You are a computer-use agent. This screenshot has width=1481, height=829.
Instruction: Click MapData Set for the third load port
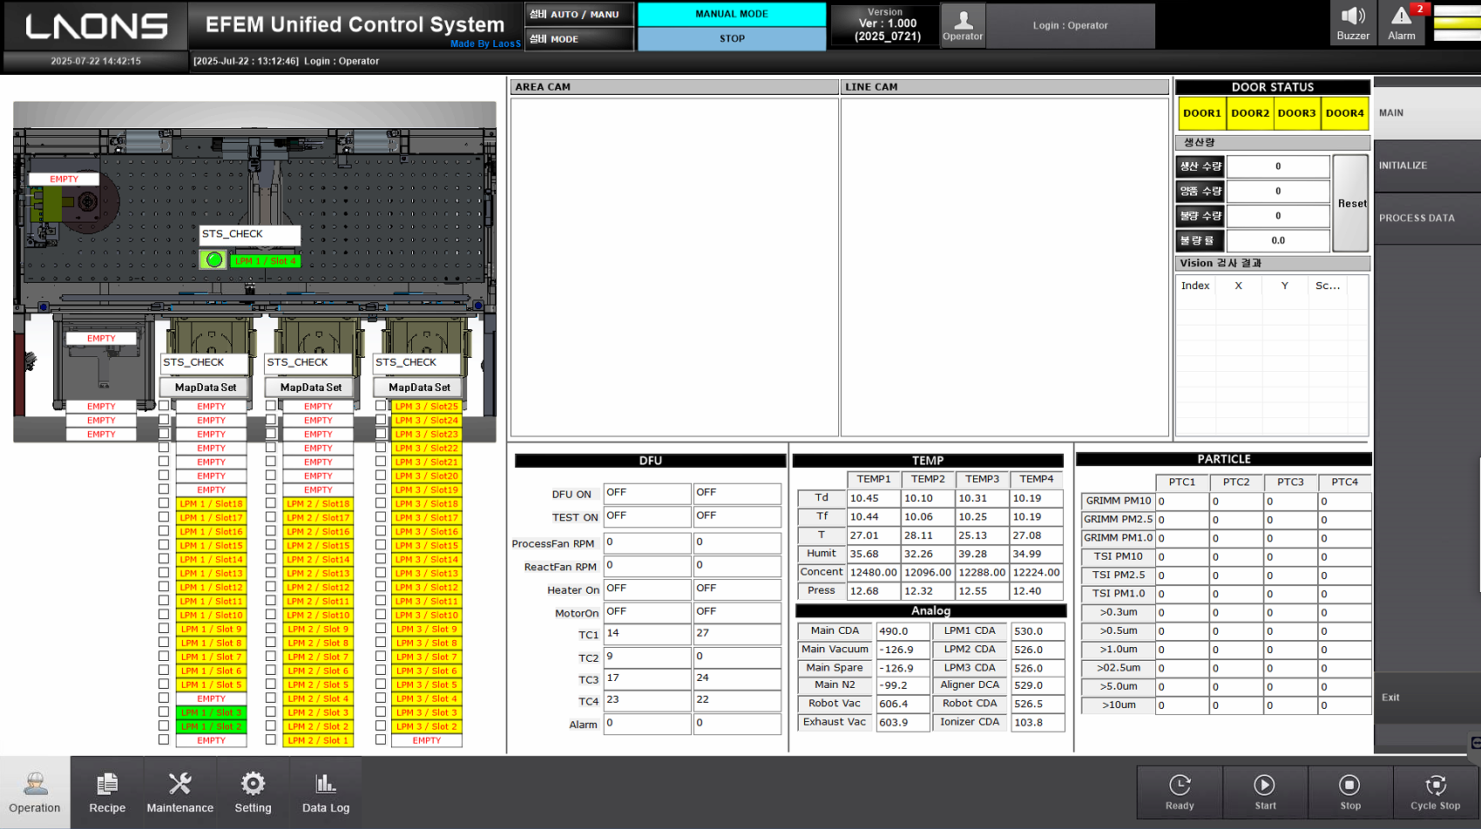pyautogui.click(x=419, y=388)
